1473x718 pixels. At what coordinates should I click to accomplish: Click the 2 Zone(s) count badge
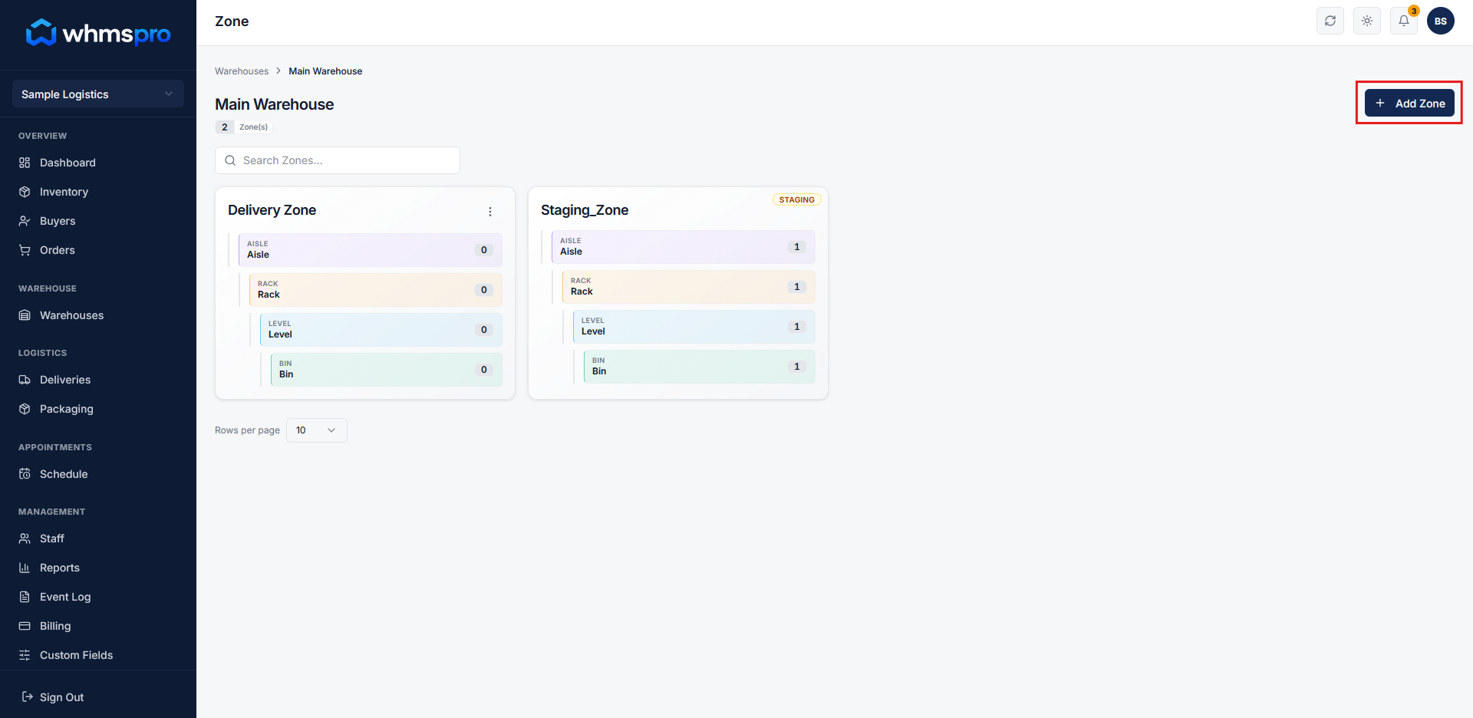[243, 127]
